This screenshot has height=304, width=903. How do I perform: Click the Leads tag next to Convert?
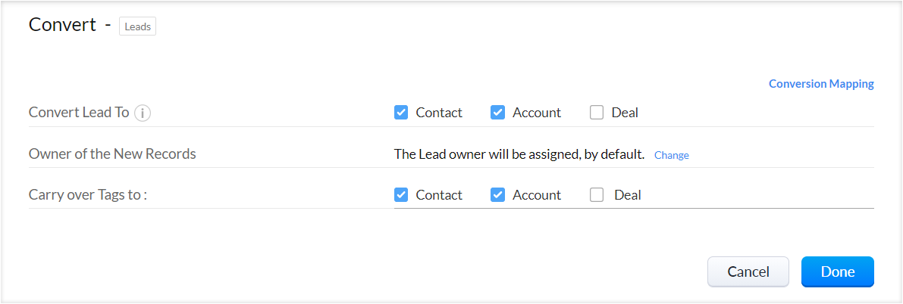coord(137,26)
